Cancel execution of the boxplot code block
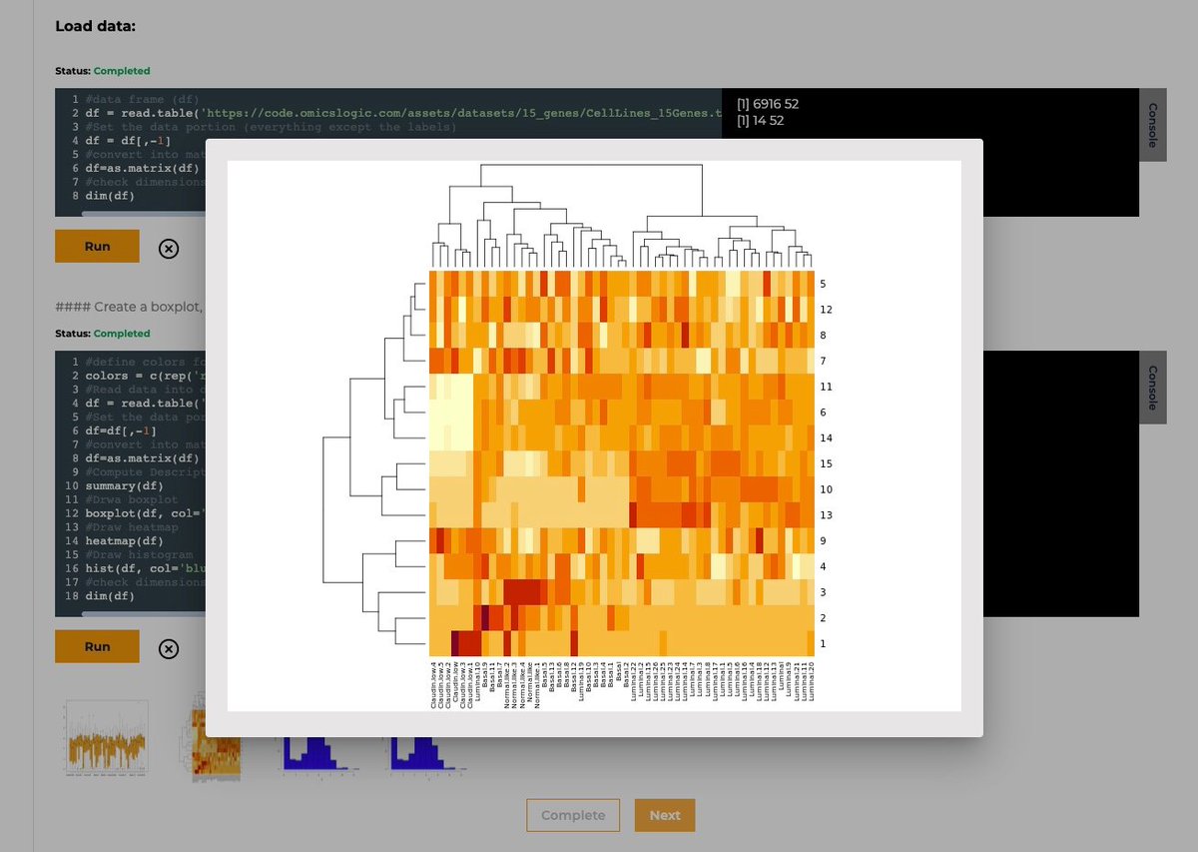 click(x=169, y=648)
